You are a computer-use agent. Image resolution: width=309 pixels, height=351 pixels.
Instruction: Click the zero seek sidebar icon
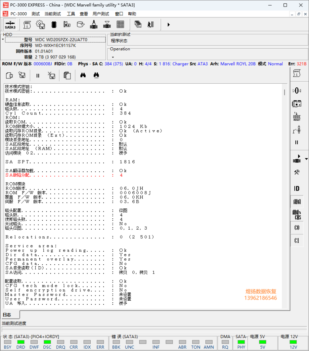[297, 90]
